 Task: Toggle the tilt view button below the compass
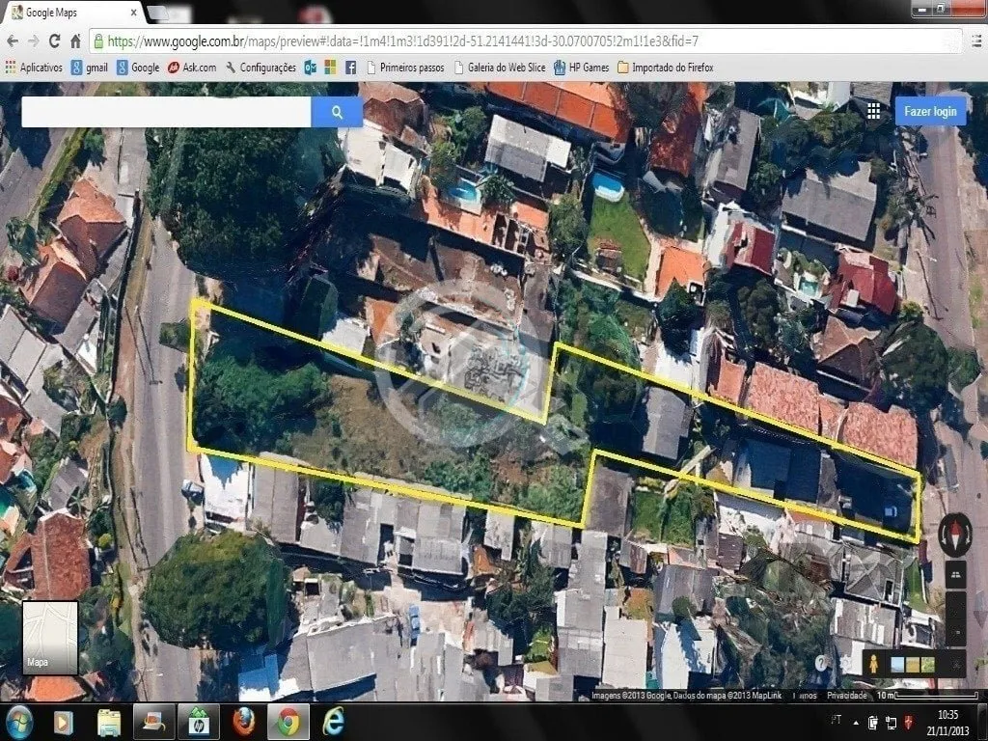[x=955, y=575]
